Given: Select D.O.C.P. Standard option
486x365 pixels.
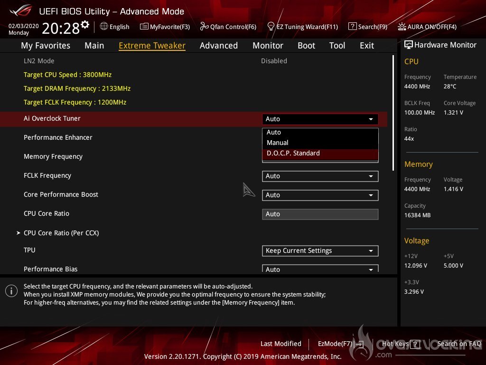Looking at the screenshot, I should [x=320, y=154].
